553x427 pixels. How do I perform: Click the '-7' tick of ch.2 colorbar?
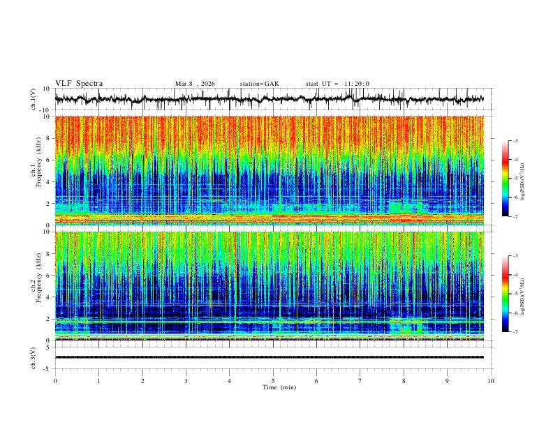coord(515,331)
